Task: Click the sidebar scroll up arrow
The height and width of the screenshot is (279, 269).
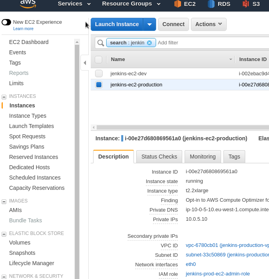Action: point(77,42)
